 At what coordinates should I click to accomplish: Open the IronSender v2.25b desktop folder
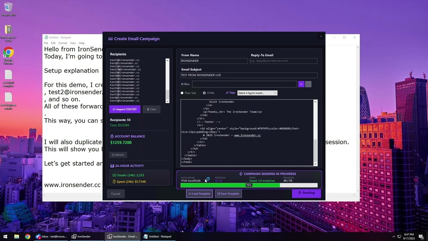point(8,33)
